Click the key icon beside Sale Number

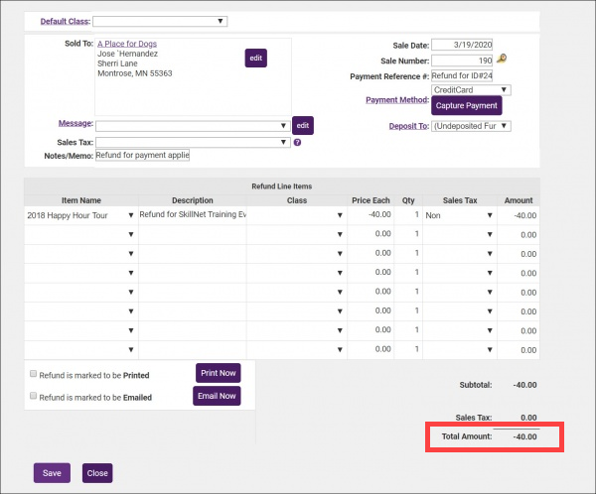pyautogui.click(x=503, y=60)
